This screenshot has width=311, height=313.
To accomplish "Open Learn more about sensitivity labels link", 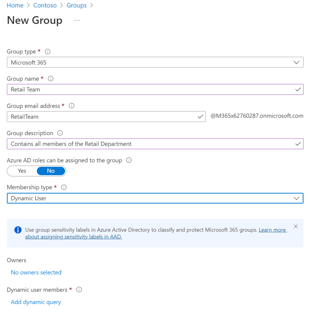I will 272,230.
